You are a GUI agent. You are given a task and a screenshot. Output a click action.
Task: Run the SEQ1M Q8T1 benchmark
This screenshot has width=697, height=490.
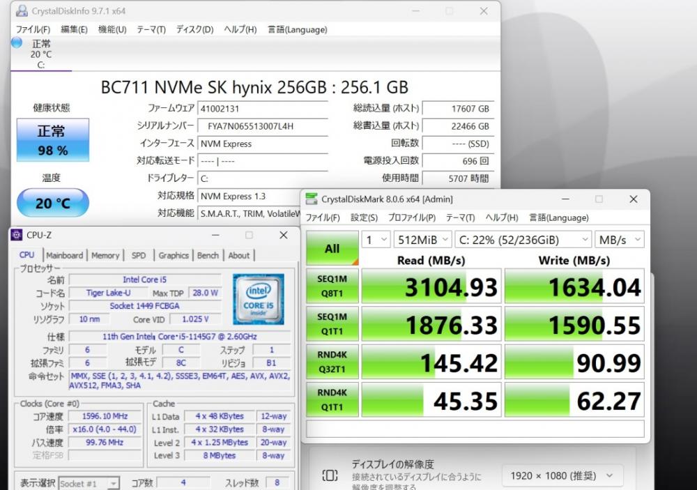[332, 286]
